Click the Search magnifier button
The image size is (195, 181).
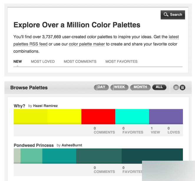[x=173, y=15]
